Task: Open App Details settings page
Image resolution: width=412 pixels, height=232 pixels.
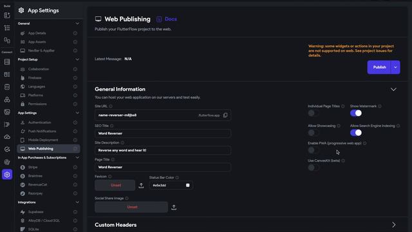Action: (37, 33)
